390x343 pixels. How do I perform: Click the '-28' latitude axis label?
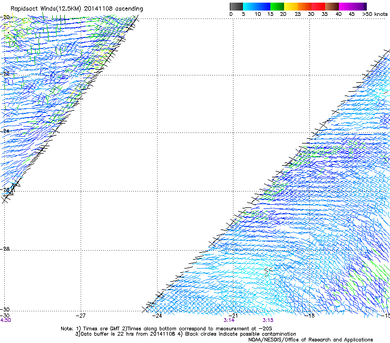pos(5,249)
